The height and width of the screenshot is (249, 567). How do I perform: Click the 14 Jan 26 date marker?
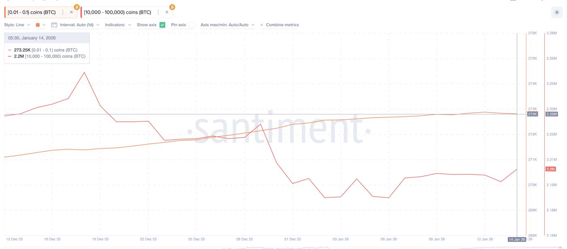pos(516,239)
